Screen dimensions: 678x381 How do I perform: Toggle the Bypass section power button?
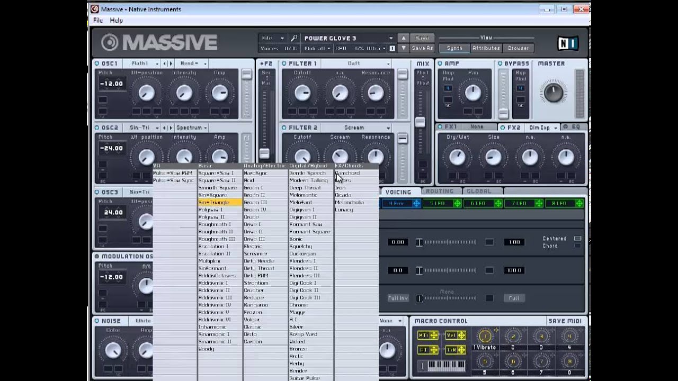(x=499, y=63)
